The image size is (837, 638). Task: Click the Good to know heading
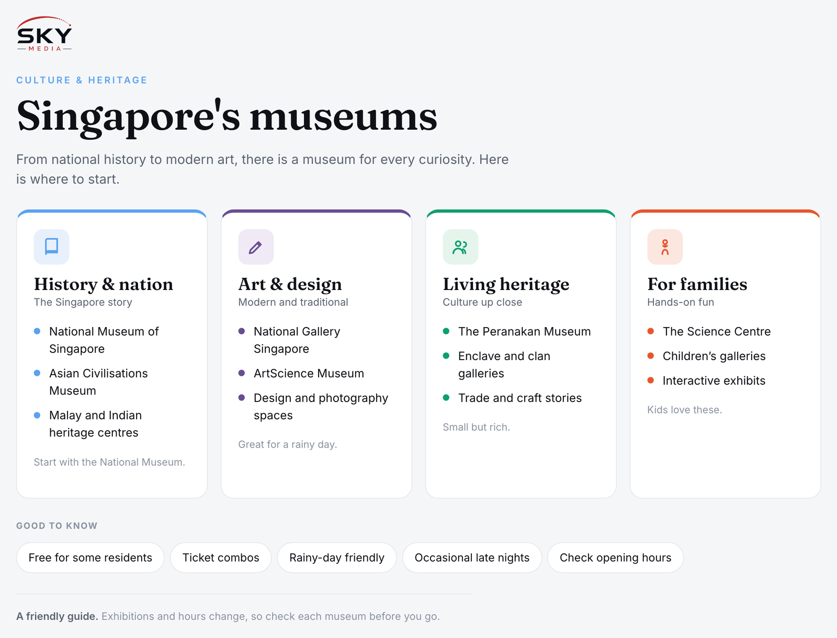(56, 525)
